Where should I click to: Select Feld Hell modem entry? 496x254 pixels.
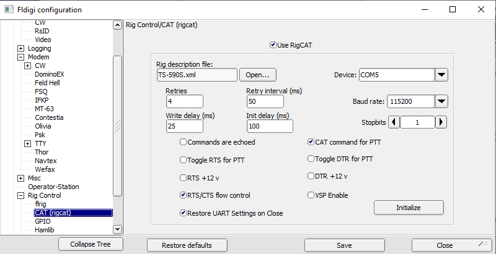click(x=48, y=83)
